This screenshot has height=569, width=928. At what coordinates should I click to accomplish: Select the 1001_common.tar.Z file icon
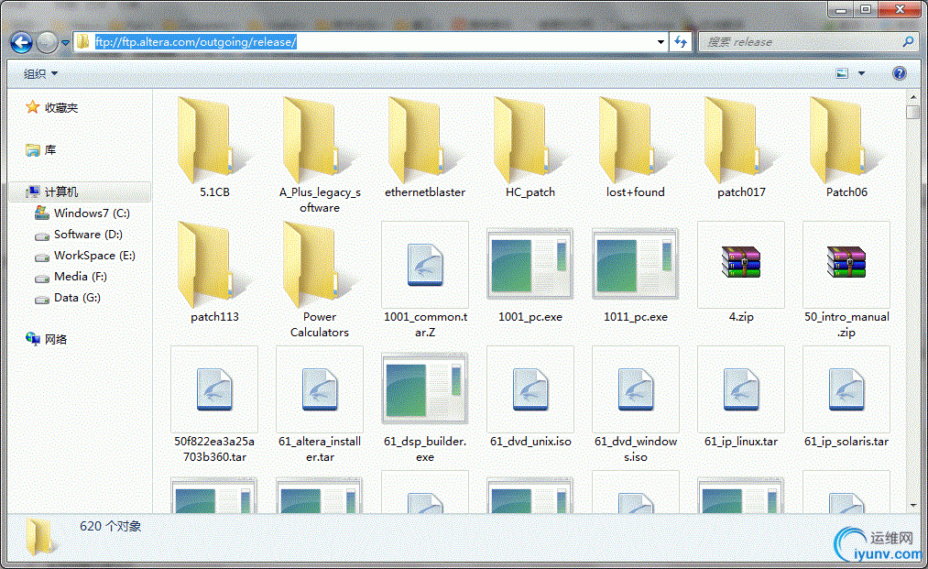click(425, 265)
